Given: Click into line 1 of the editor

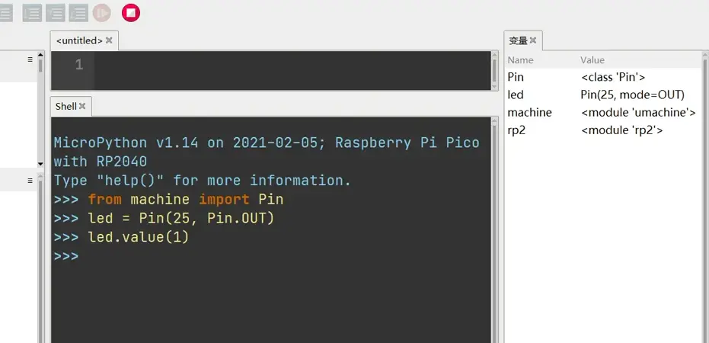Looking at the screenshot, I should tap(289, 66).
